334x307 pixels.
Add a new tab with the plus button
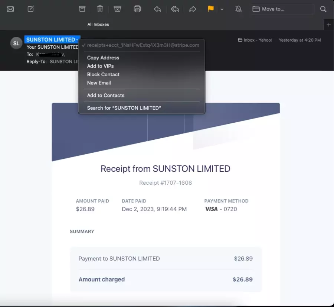pyautogui.click(x=328, y=25)
